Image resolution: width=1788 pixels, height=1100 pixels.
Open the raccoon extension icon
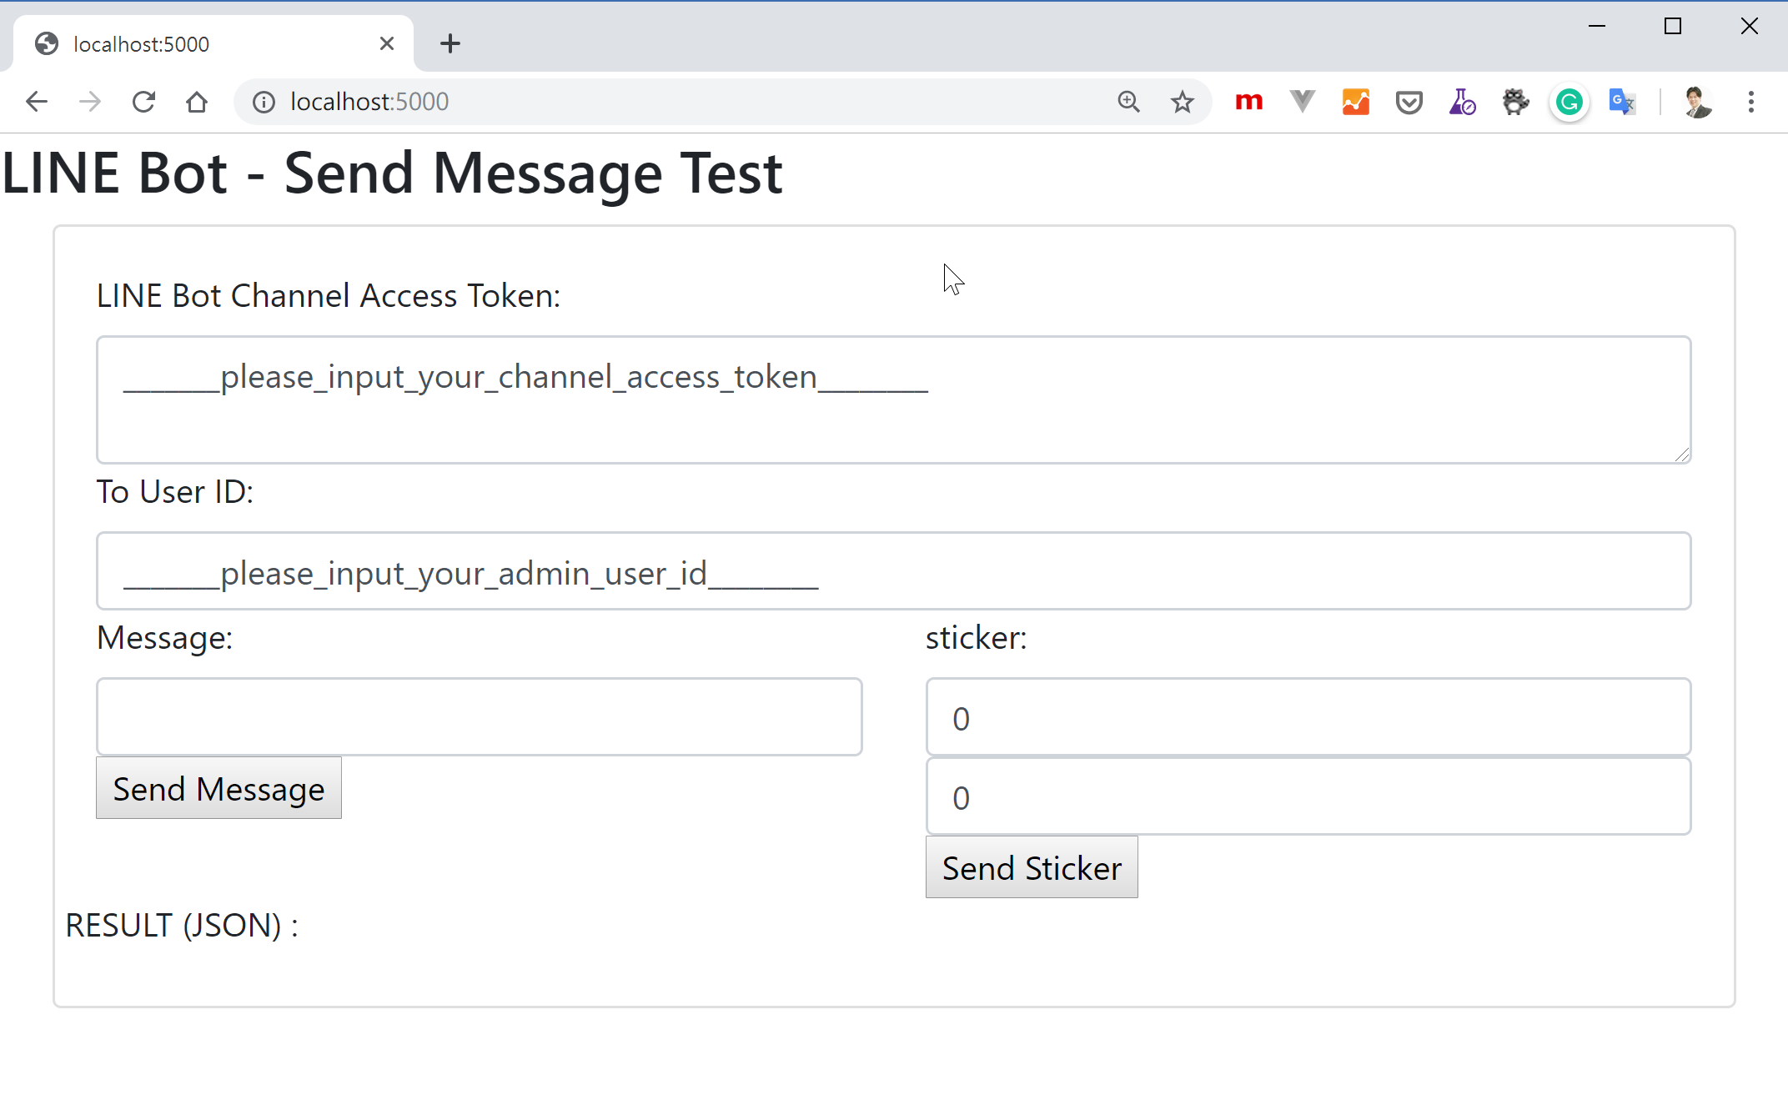[1515, 102]
